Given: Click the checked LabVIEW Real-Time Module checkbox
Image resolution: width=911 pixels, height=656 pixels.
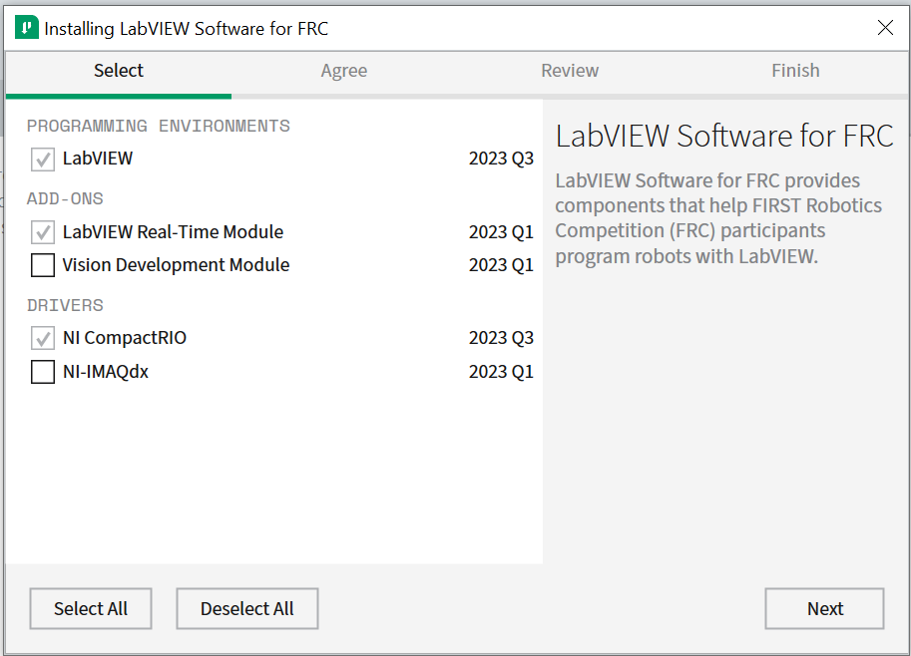Looking at the screenshot, I should (42, 231).
